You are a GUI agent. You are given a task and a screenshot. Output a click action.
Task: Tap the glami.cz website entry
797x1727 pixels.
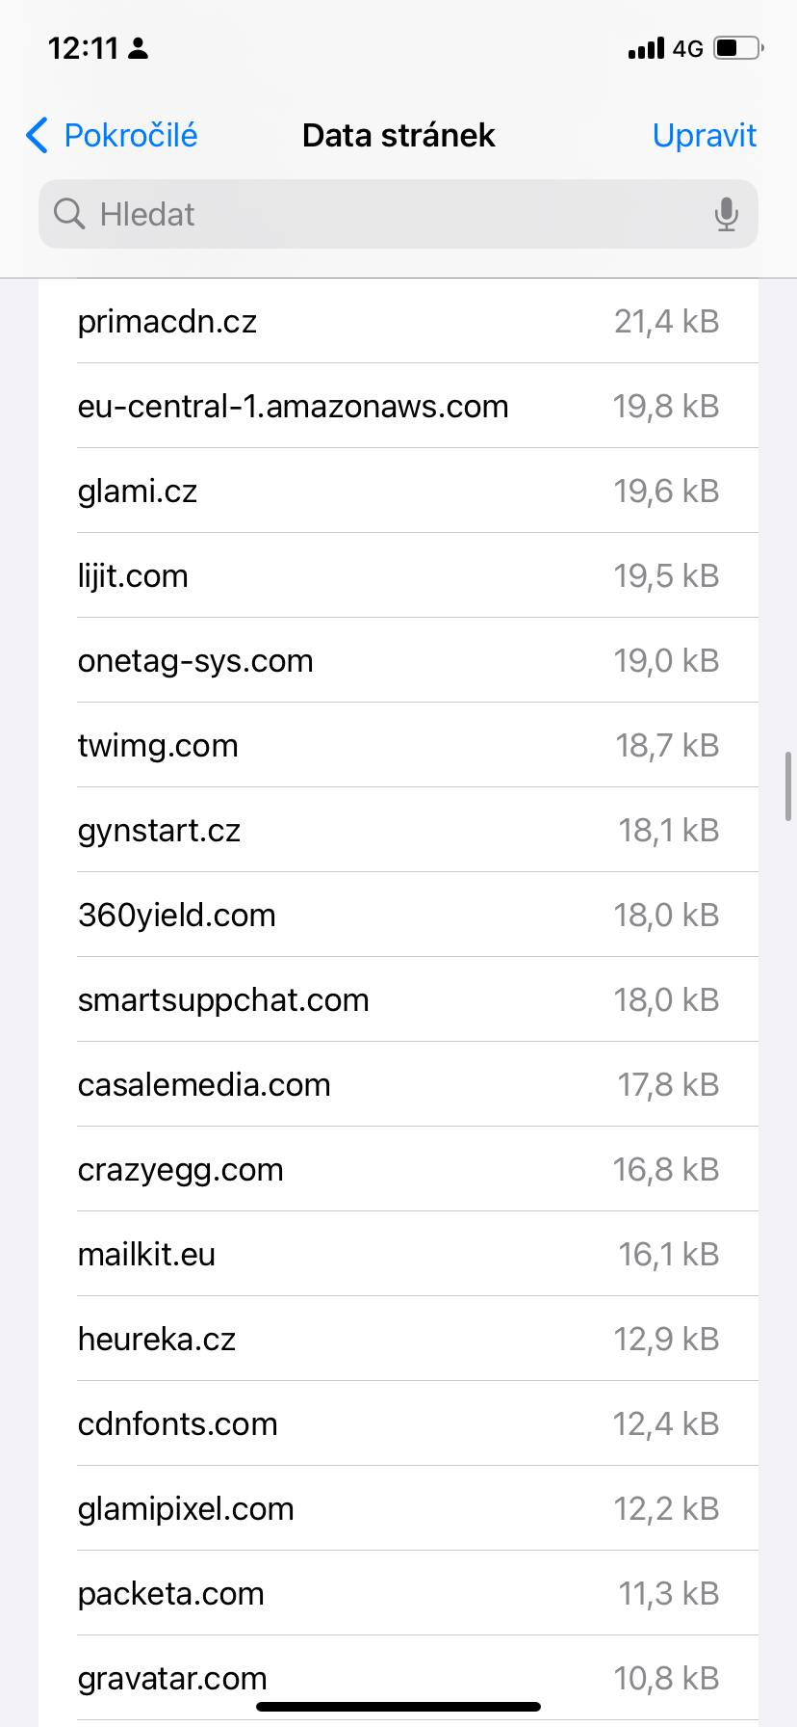pyautogui.click(x=398, y=491)
